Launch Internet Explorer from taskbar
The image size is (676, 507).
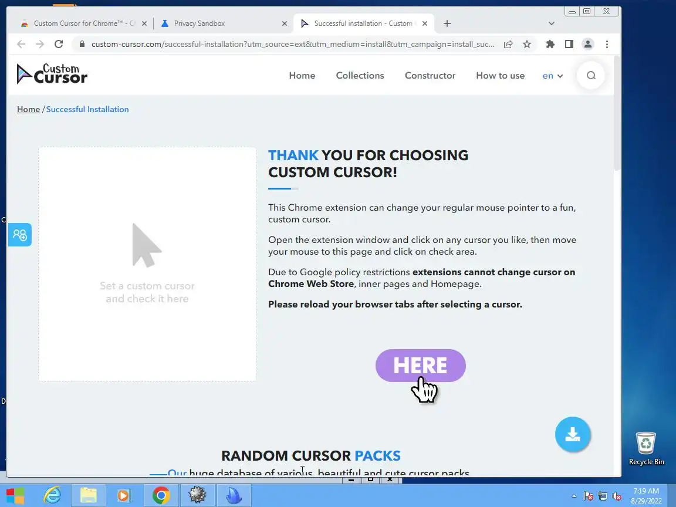point(52,495)
